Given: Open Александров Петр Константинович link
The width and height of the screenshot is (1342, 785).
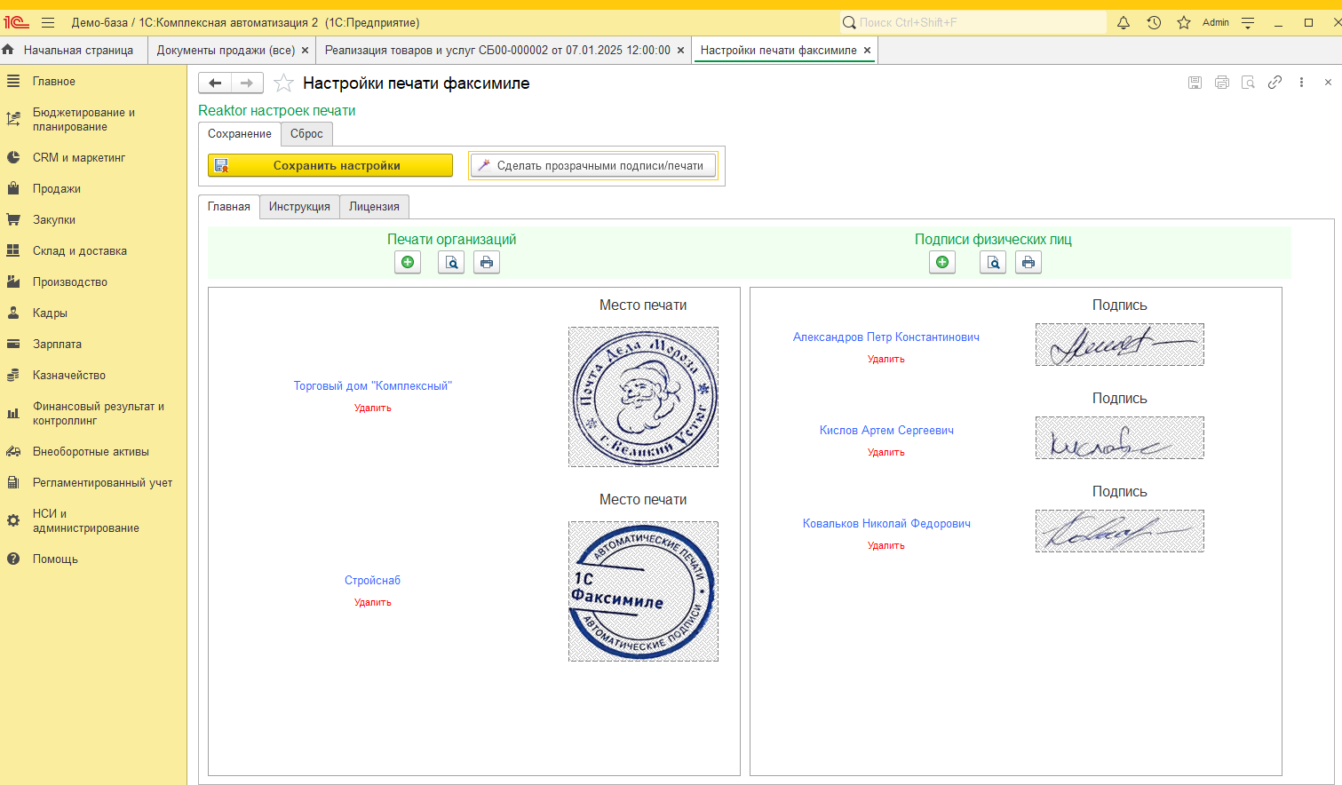Looking at the screenshot, I should (x=886, y=337).
